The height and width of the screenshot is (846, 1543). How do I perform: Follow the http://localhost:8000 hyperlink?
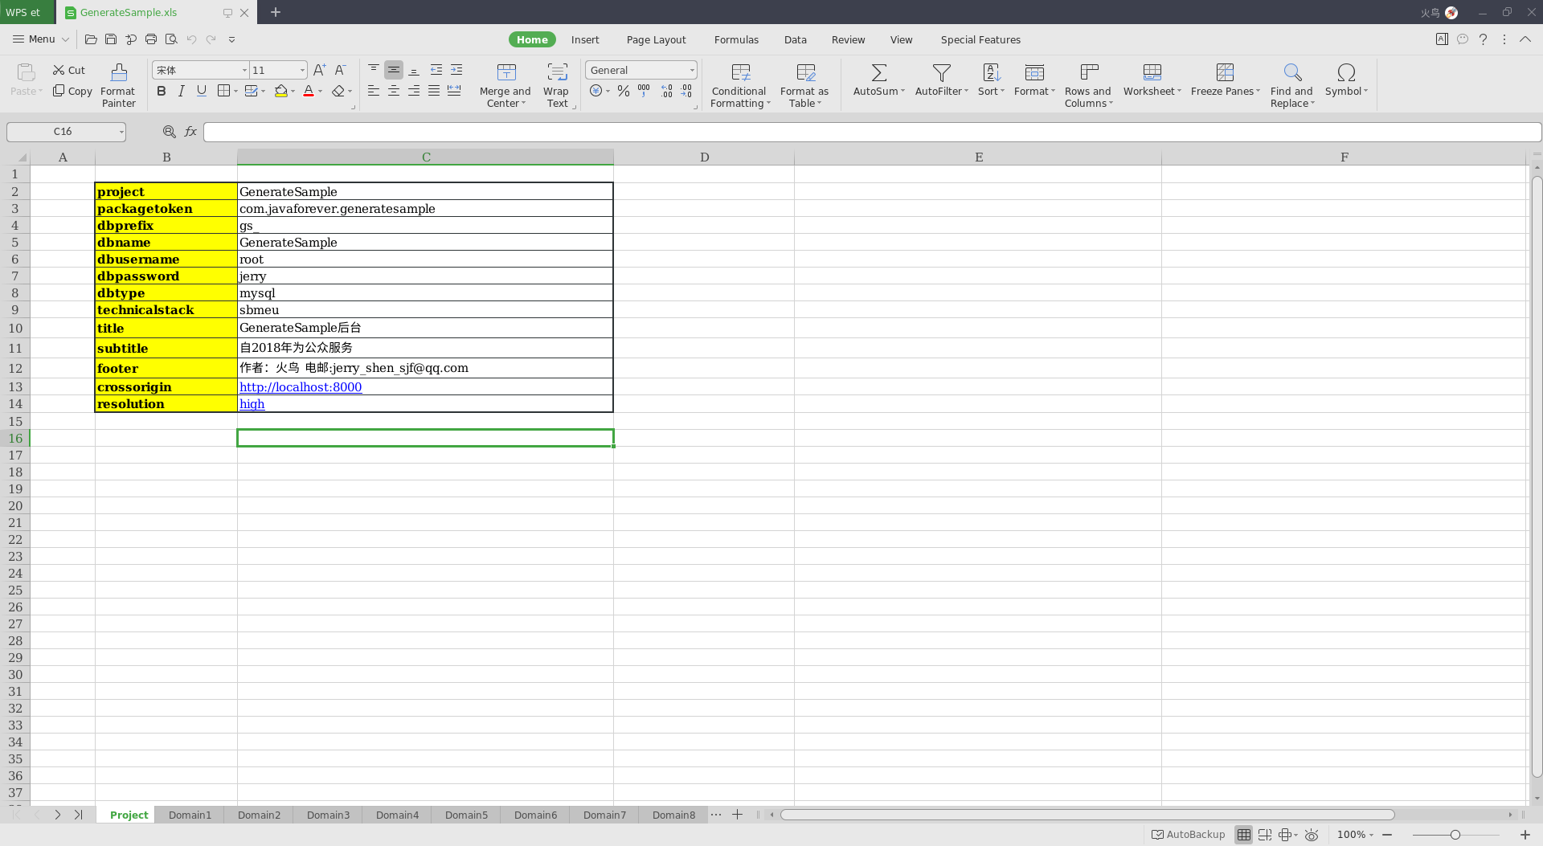tap(301, 387)
